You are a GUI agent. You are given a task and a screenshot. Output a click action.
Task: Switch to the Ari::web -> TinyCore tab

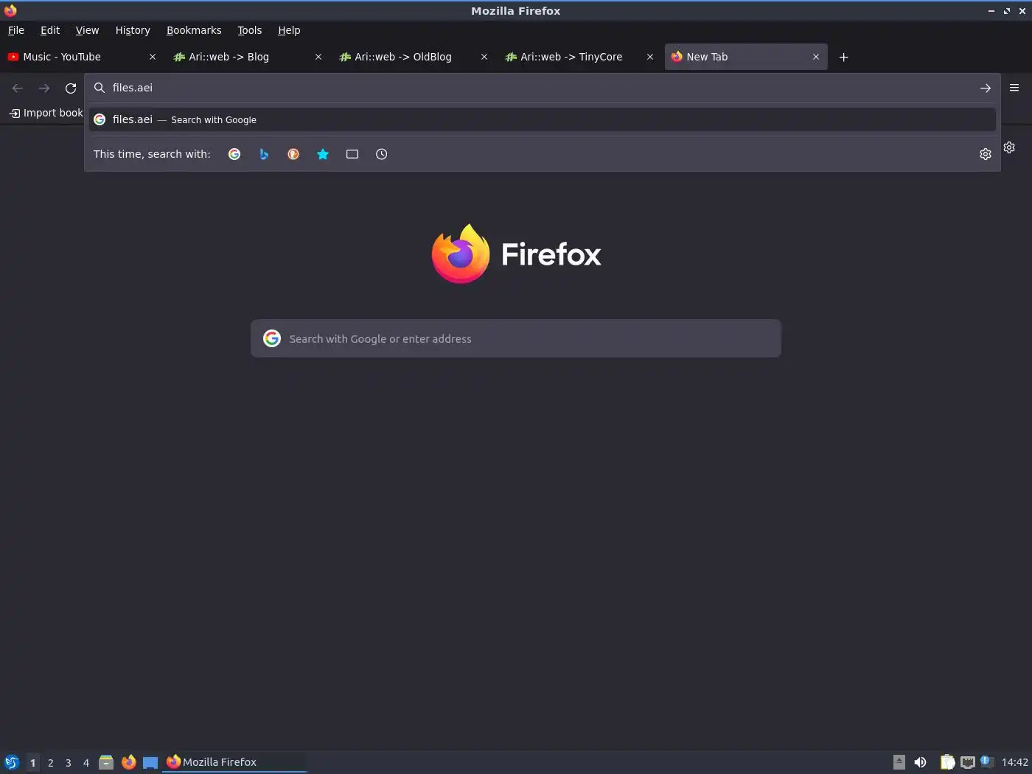pyautogui.click(x=579, y=57)
